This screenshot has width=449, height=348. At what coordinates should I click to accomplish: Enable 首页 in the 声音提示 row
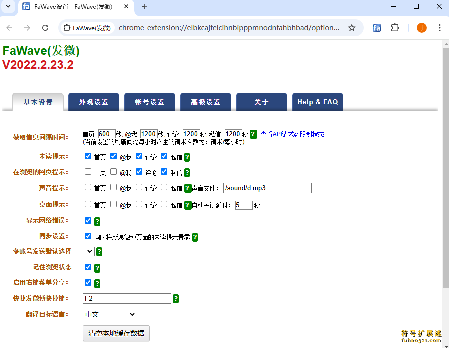click(x=88, y=187)
